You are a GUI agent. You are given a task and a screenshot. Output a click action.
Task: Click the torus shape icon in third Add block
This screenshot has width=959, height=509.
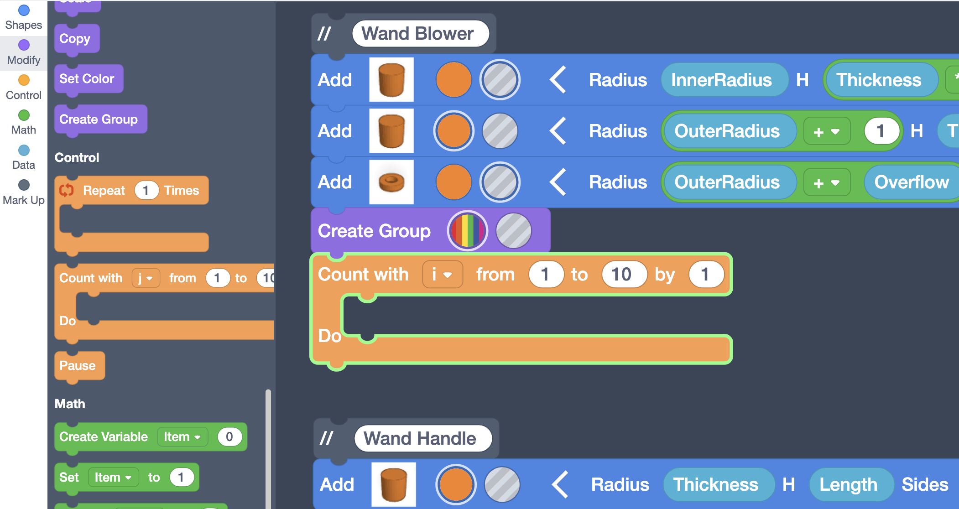click(391, 182)
